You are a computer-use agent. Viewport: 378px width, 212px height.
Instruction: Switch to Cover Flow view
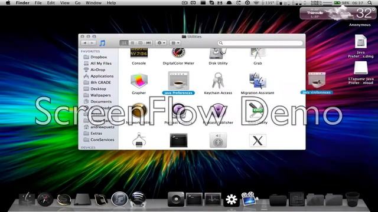(148, 43)
